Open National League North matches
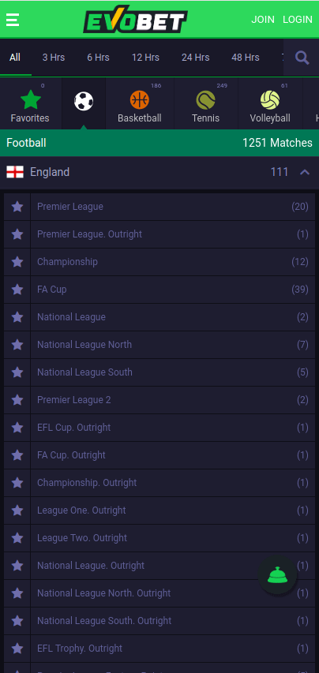 173,345
